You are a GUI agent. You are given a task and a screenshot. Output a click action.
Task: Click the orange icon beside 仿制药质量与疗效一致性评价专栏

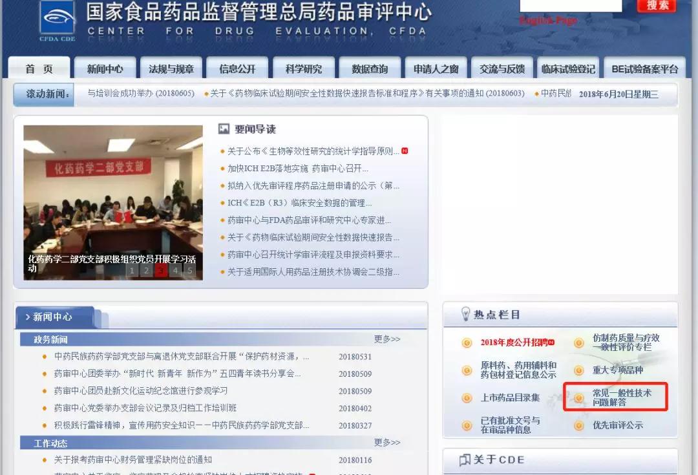[x=578, y=343]
